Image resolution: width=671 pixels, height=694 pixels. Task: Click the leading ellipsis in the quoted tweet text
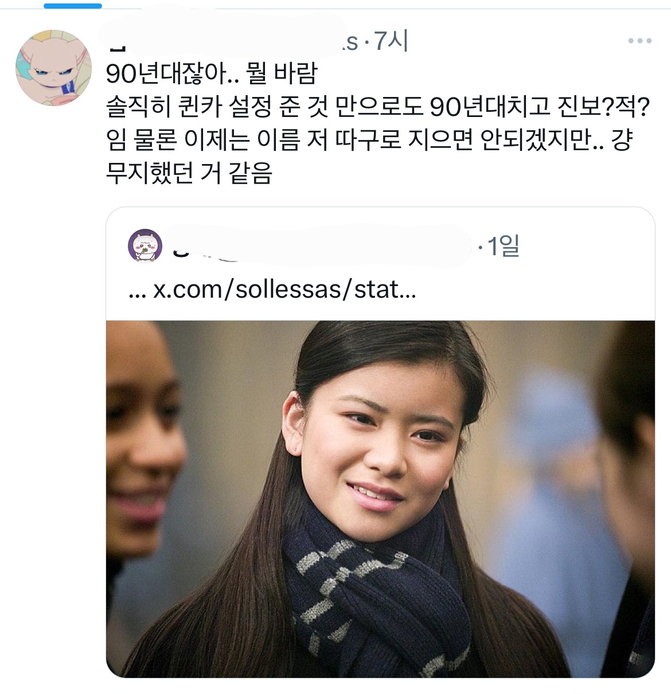click(x=138, y=291)
